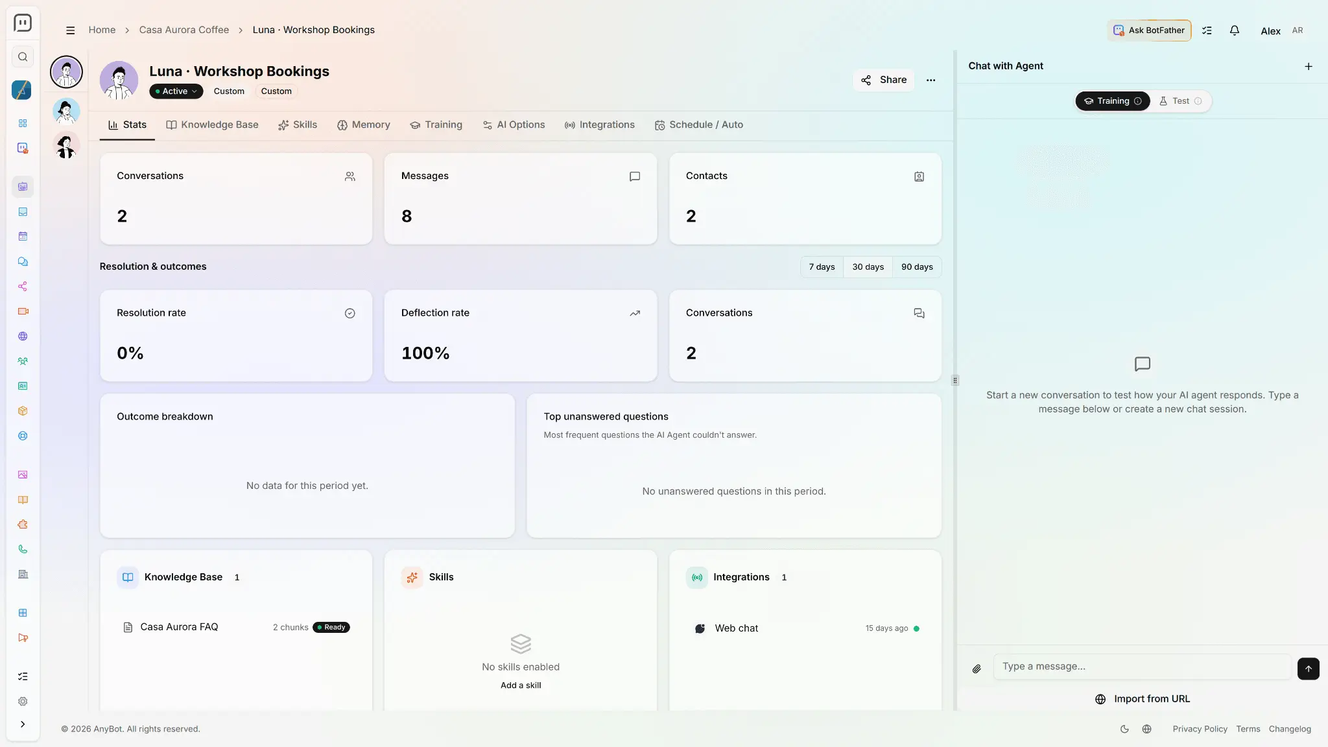1328x747 pixels.
Task: Click the globe language icon in footer
Action: tap(1146, 729)
